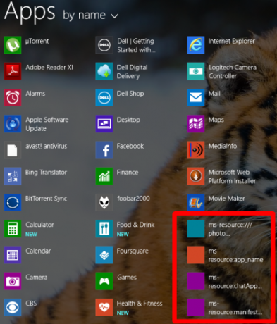The height and width of the screenshot is (324, 277).
Task: Open the Foursquare icon
Action: [x=104, y=255]
